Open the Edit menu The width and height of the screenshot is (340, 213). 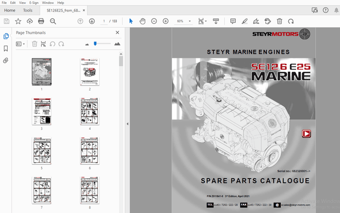13,3
